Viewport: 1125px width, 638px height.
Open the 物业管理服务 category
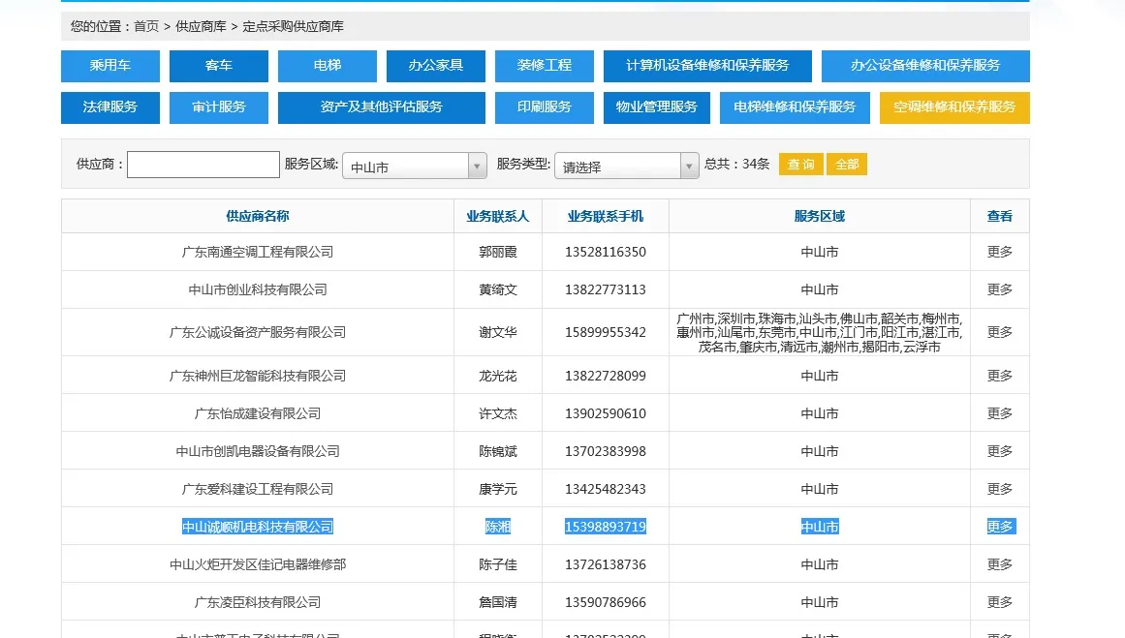pos(656,107)
